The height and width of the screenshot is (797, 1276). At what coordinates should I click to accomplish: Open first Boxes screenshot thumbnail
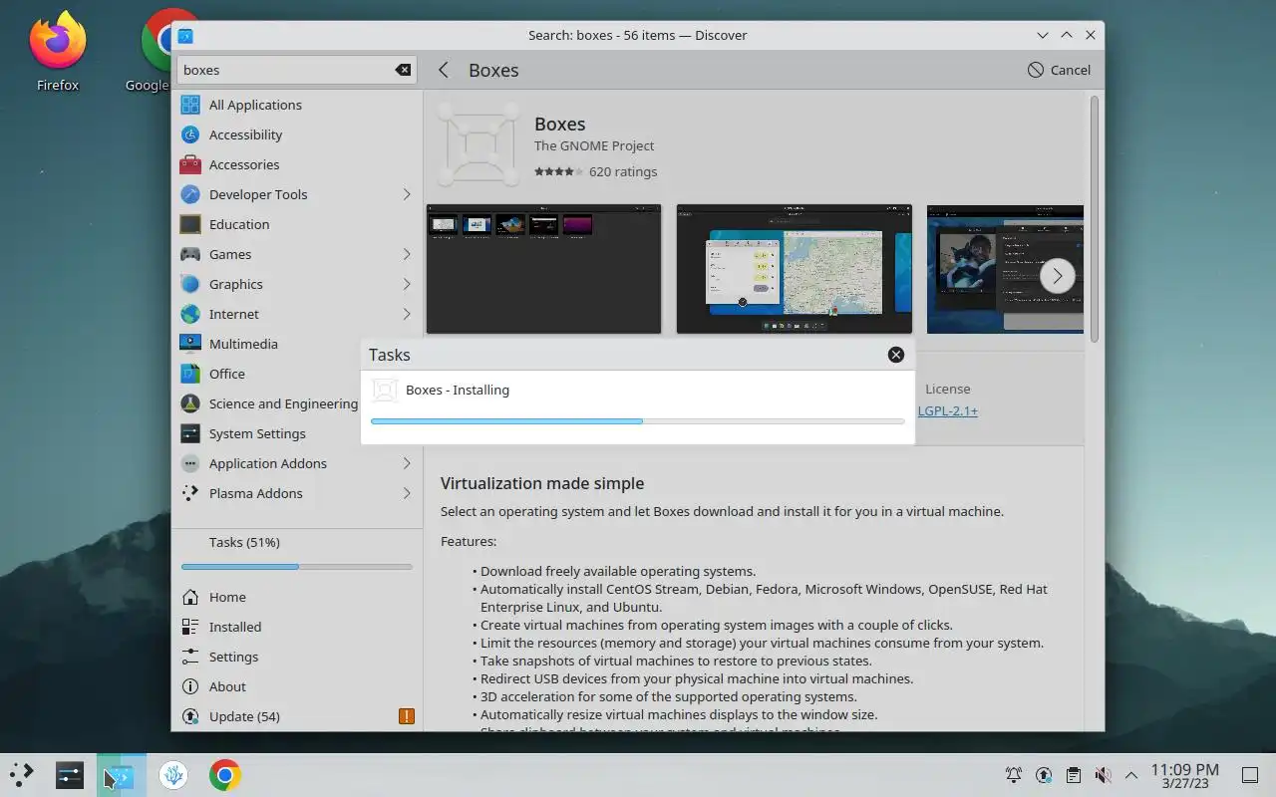pyautogui.click(x=543, y=269)
